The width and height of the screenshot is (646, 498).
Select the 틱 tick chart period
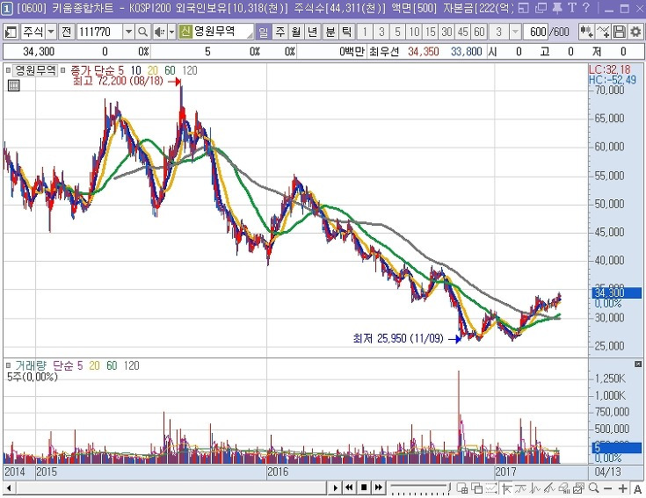[x=346, y=32]
